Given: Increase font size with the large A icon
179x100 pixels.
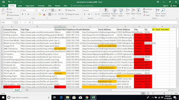Looking at the screenshot, I should click(43, 10).
